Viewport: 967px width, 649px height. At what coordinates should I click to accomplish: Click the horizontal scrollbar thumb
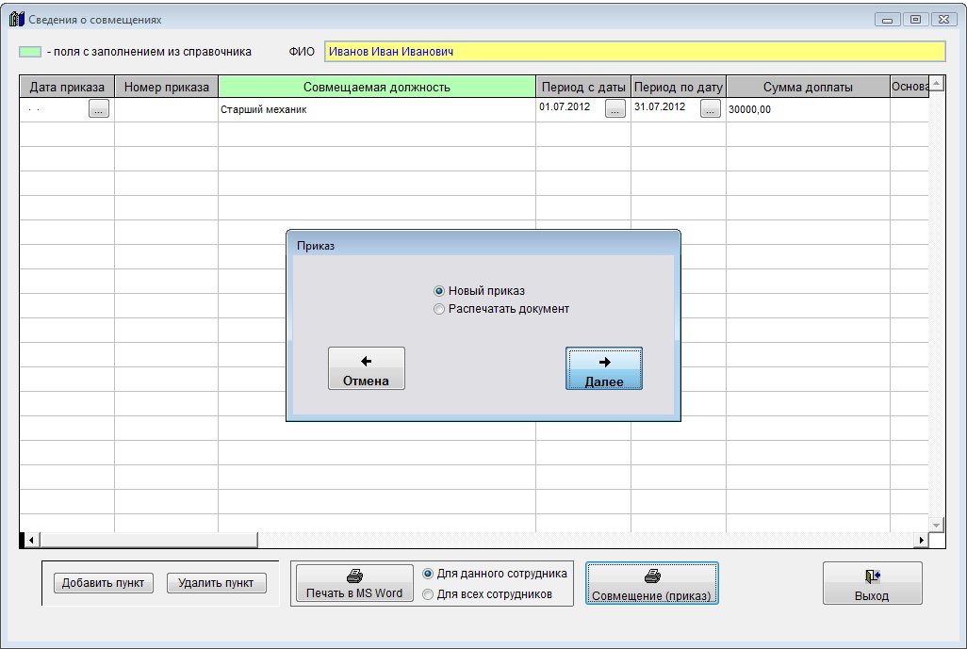coord(148,541)
